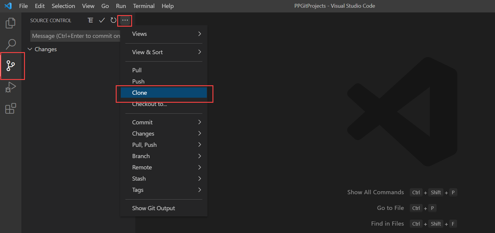Screen dimensions: 495x233
Task: Select Checkout to... menu entry
Action: point(164,104)
